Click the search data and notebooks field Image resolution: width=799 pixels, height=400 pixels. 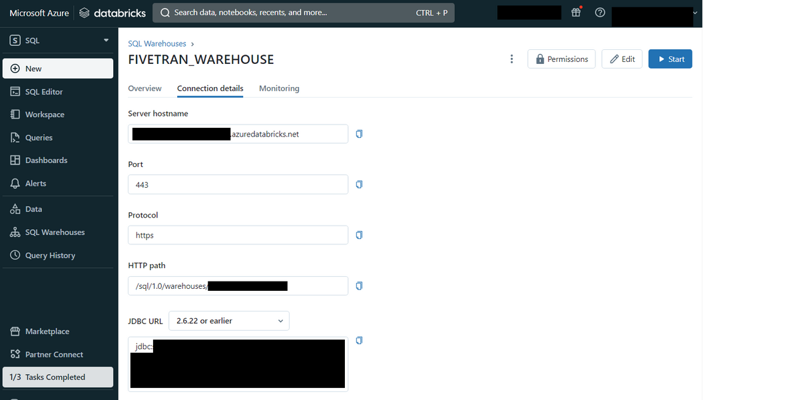[x=304, y=13]
